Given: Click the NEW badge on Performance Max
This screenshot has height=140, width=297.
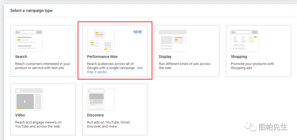Looking at the screenshot, I should click(x=138, y=32).
